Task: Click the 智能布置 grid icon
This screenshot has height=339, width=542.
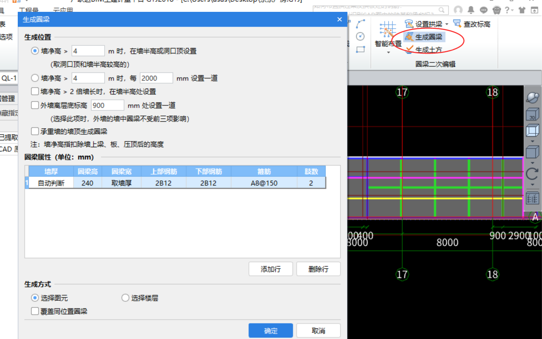Action: click(388, 29)
